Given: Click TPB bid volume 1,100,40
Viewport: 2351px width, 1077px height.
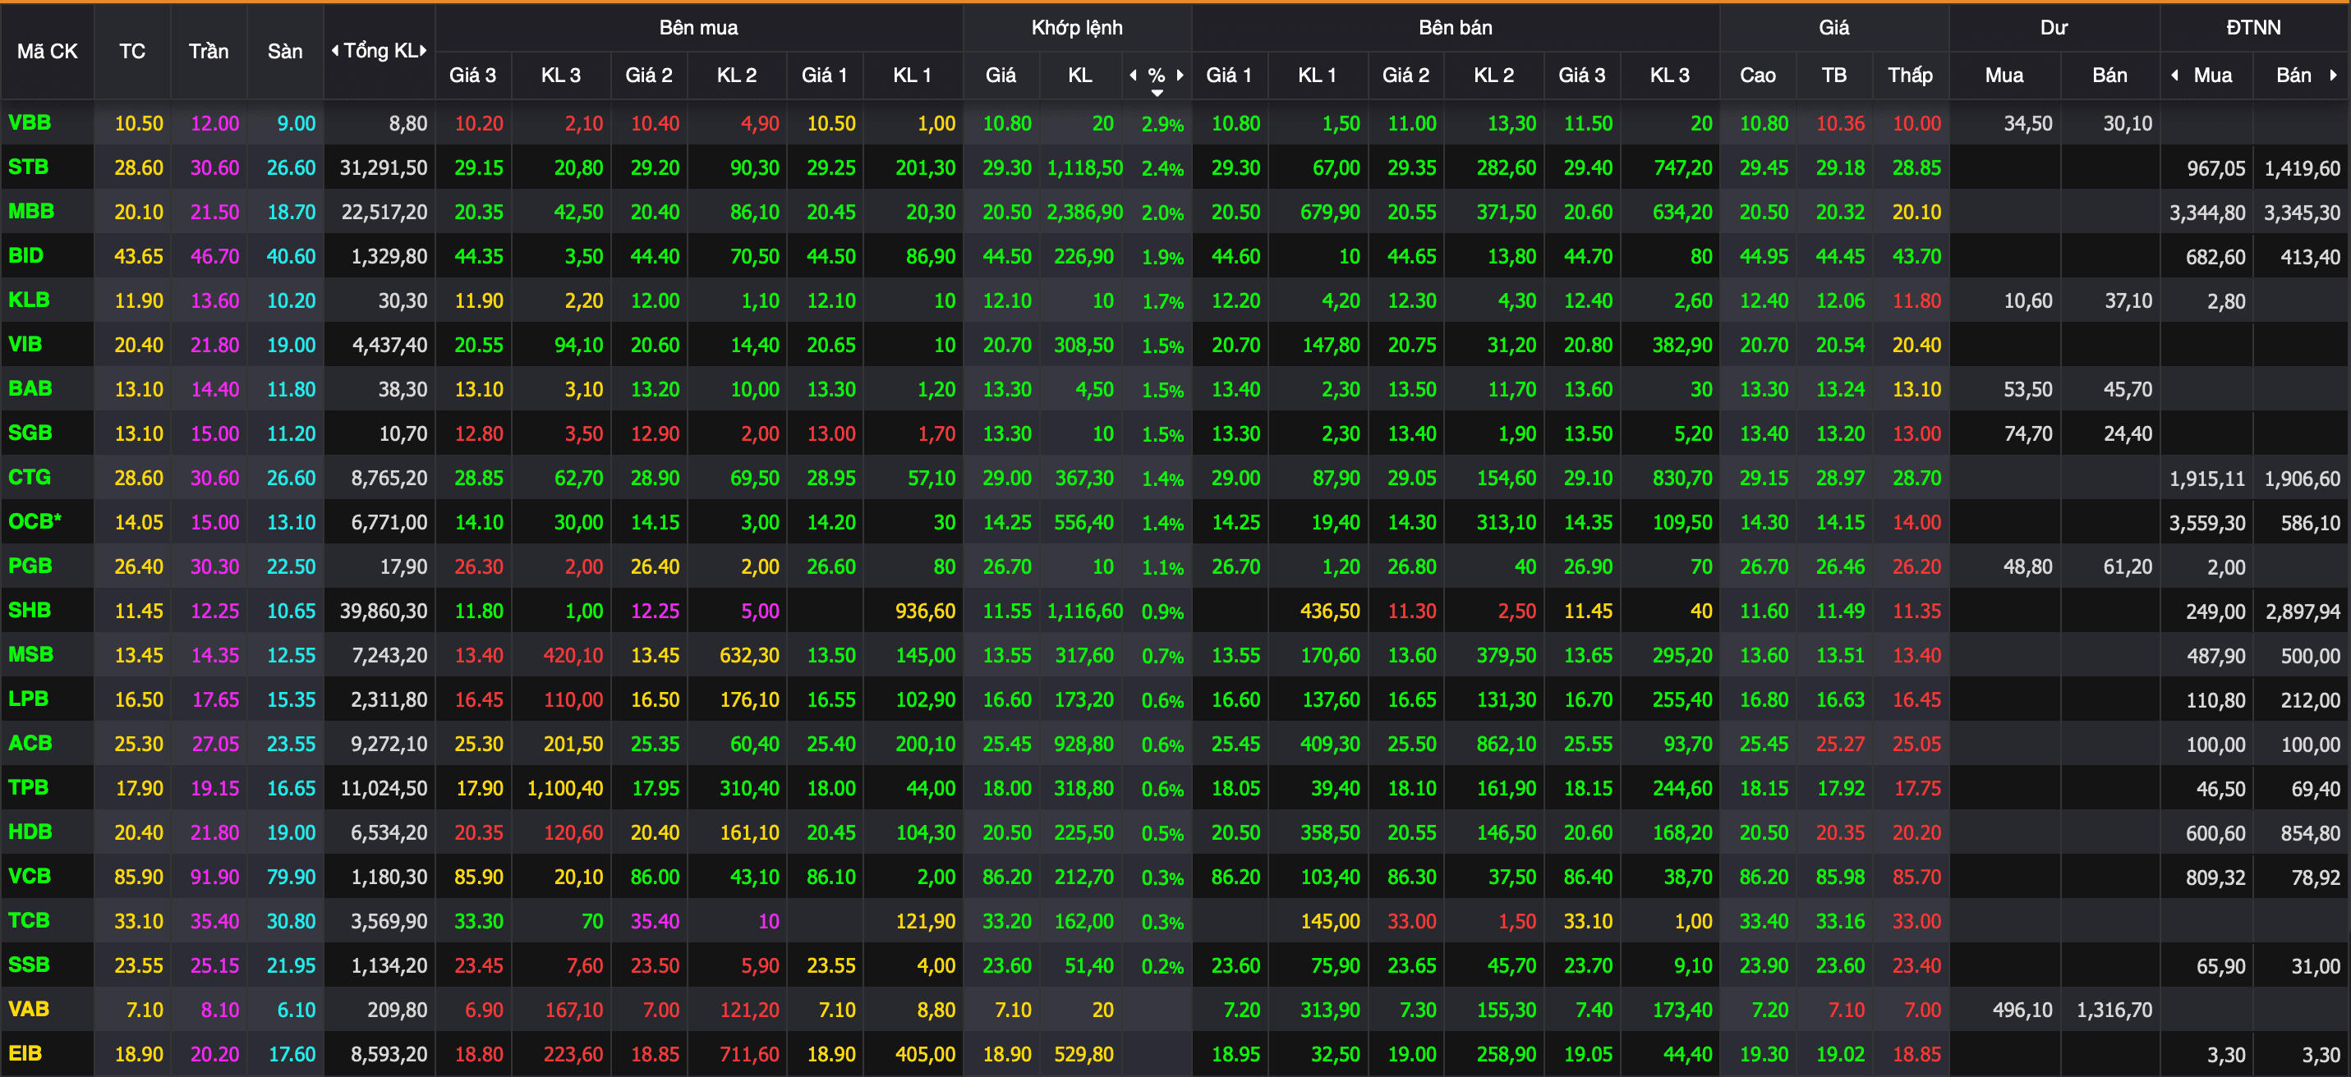Looking at the screenshot, I should click(565, 788).
